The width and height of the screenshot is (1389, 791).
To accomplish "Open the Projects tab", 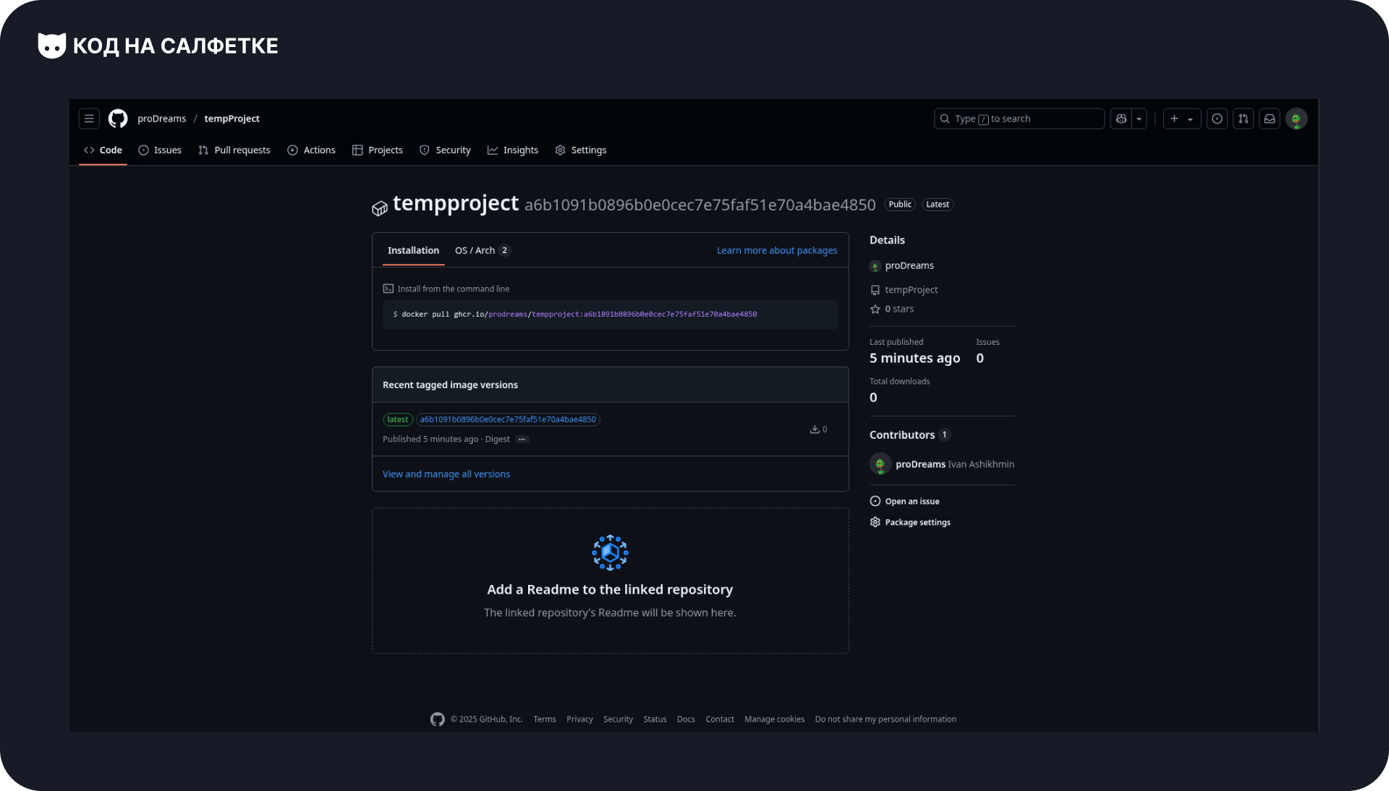I will tap(378, 150).
